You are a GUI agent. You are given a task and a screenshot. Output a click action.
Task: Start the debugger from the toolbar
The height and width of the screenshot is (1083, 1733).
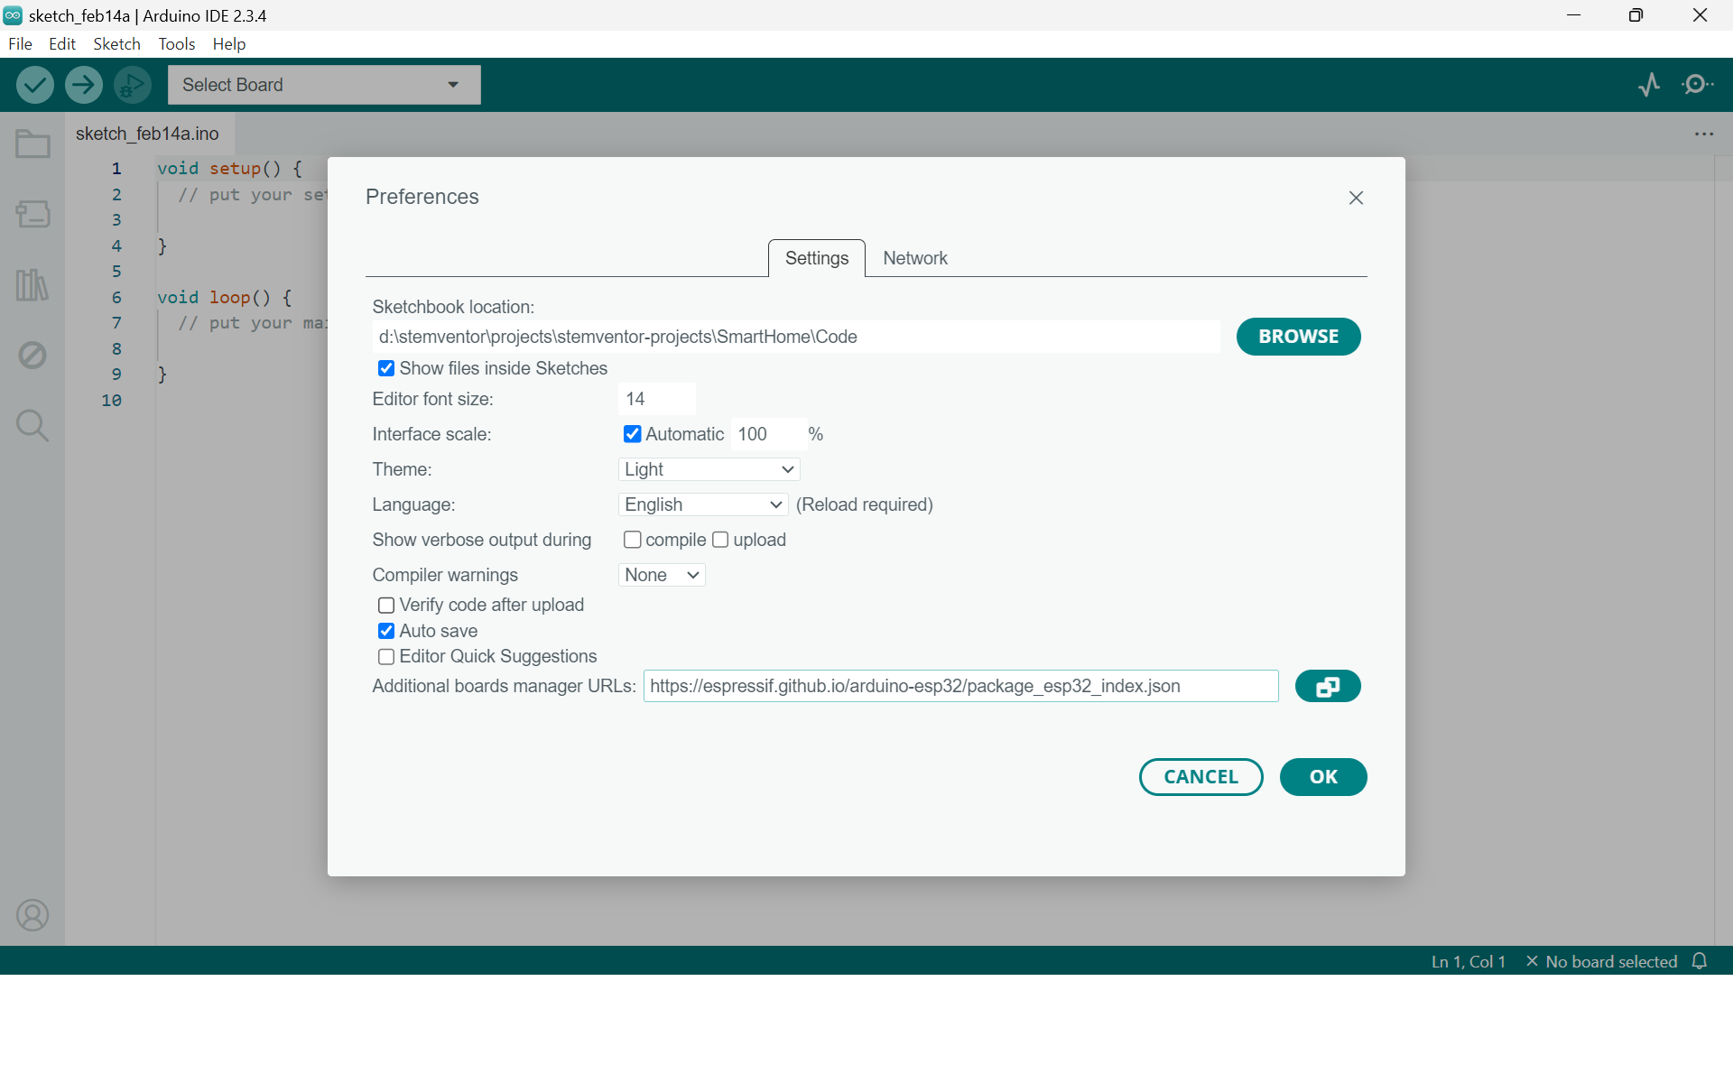click(x=133, y=85)
